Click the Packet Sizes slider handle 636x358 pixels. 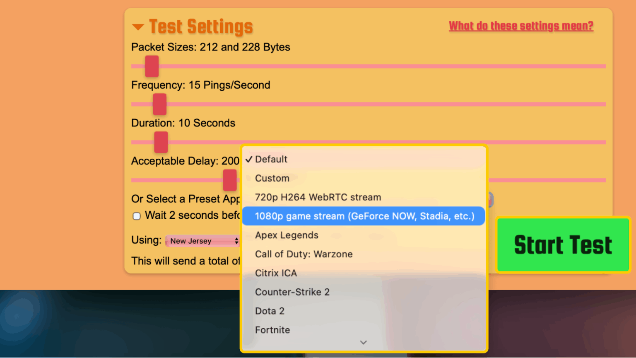coord(152,66)
